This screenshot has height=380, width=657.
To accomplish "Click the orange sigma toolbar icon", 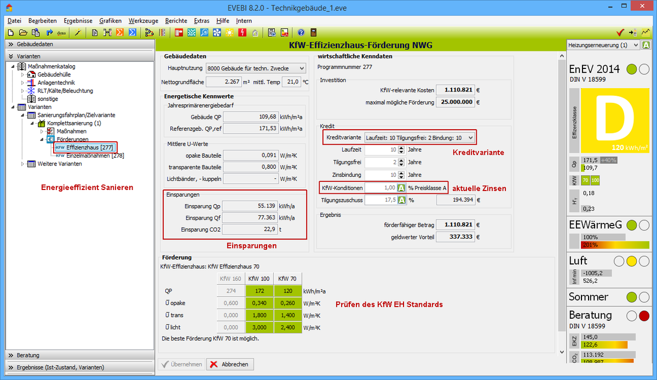I will (120, 32).
